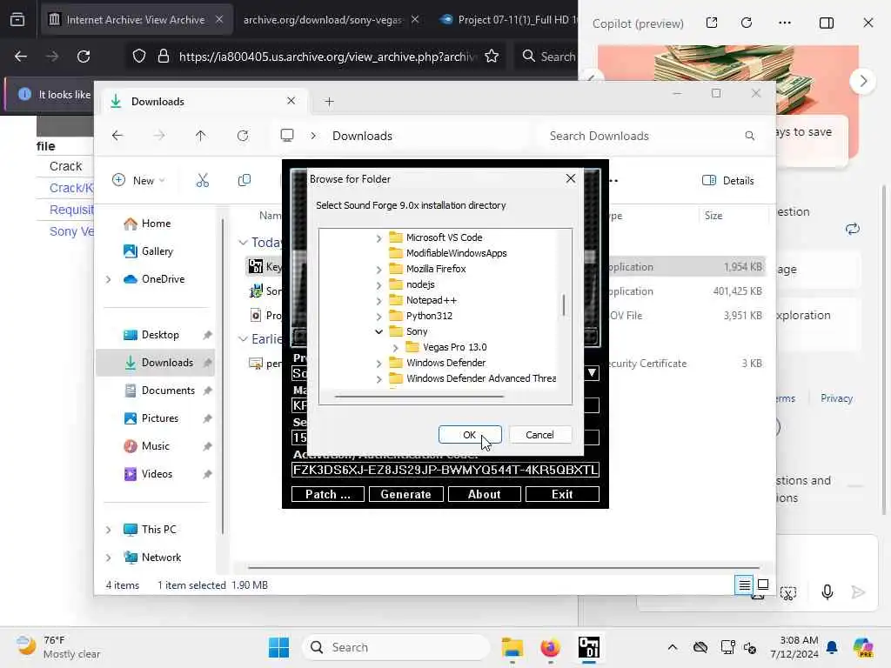This screenshot has height=668, width=891.
Task: Close the Downloads Explorer tab
Action: pos(291,101)
